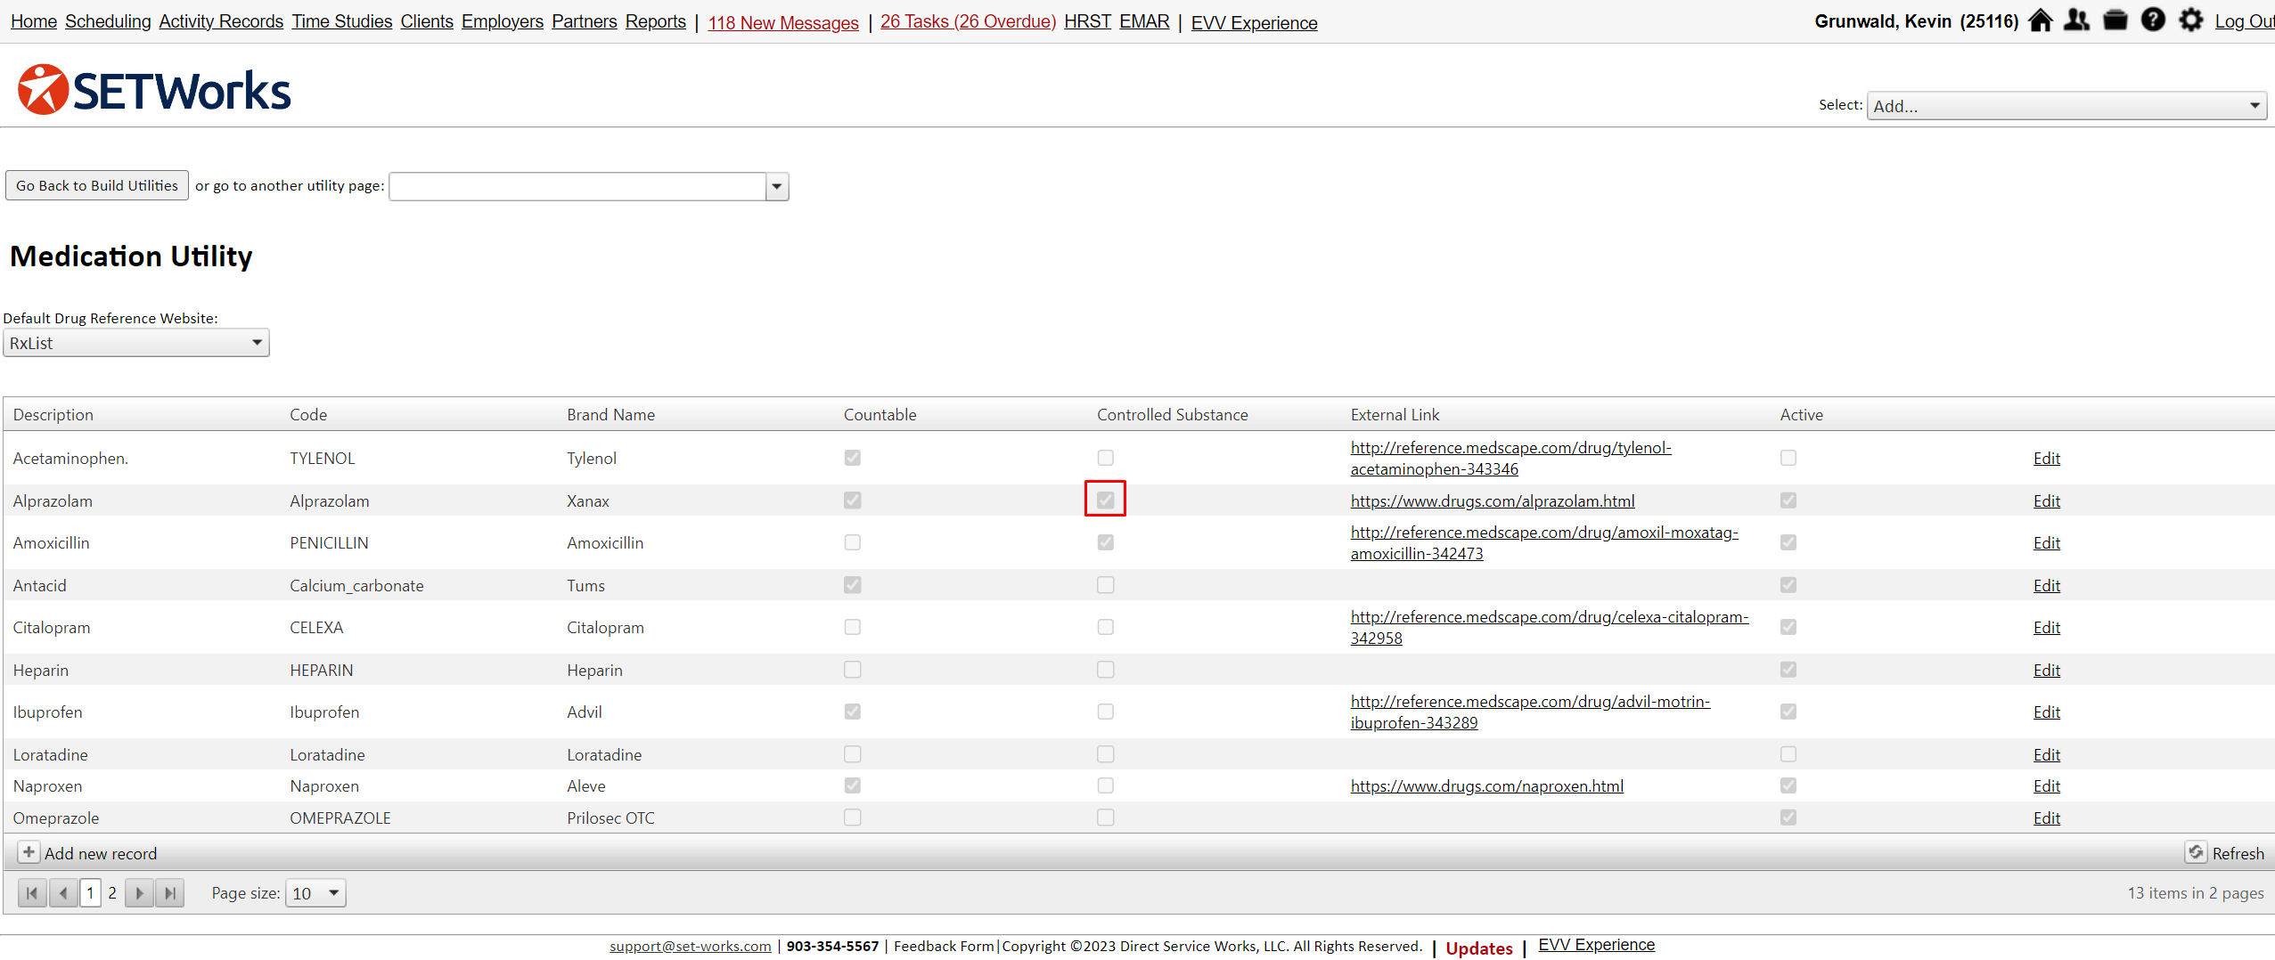
Task: Click support@set-works.com email link
Action: tap(691, 946)
